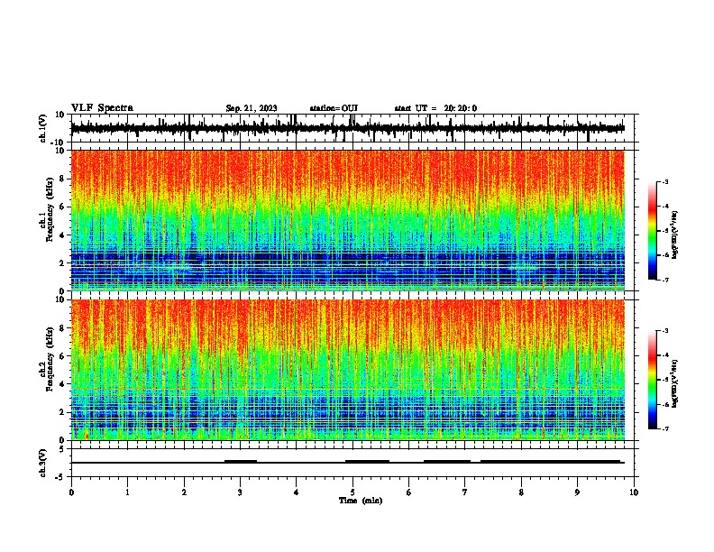Click the ch.2 spectrogram color bar
The height and width of the screenshot is (552, 714).
point(652,380)
